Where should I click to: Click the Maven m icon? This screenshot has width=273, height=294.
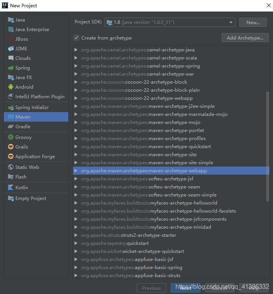11,117
